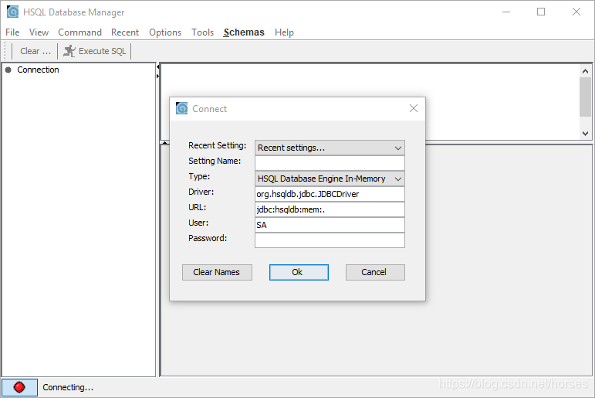Maximize the HSQL Database Manager window
Screen dimensions: 595x398
point(541,12)
